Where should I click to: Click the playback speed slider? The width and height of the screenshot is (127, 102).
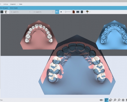pos(68,12)
